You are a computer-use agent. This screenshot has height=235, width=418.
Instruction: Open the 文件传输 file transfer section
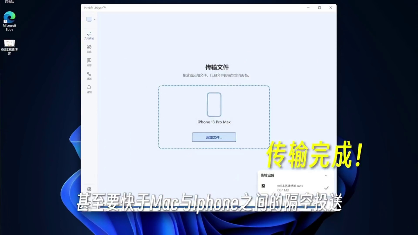pyautogui.click(x=89, y=35)
